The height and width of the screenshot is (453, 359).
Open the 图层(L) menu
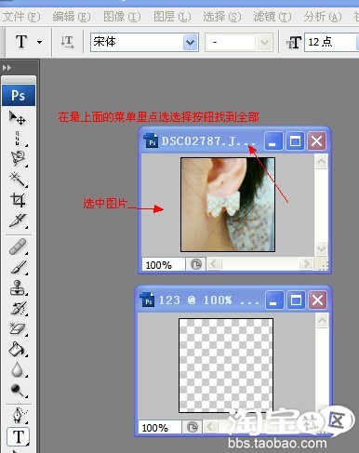[x=172, y=17]
